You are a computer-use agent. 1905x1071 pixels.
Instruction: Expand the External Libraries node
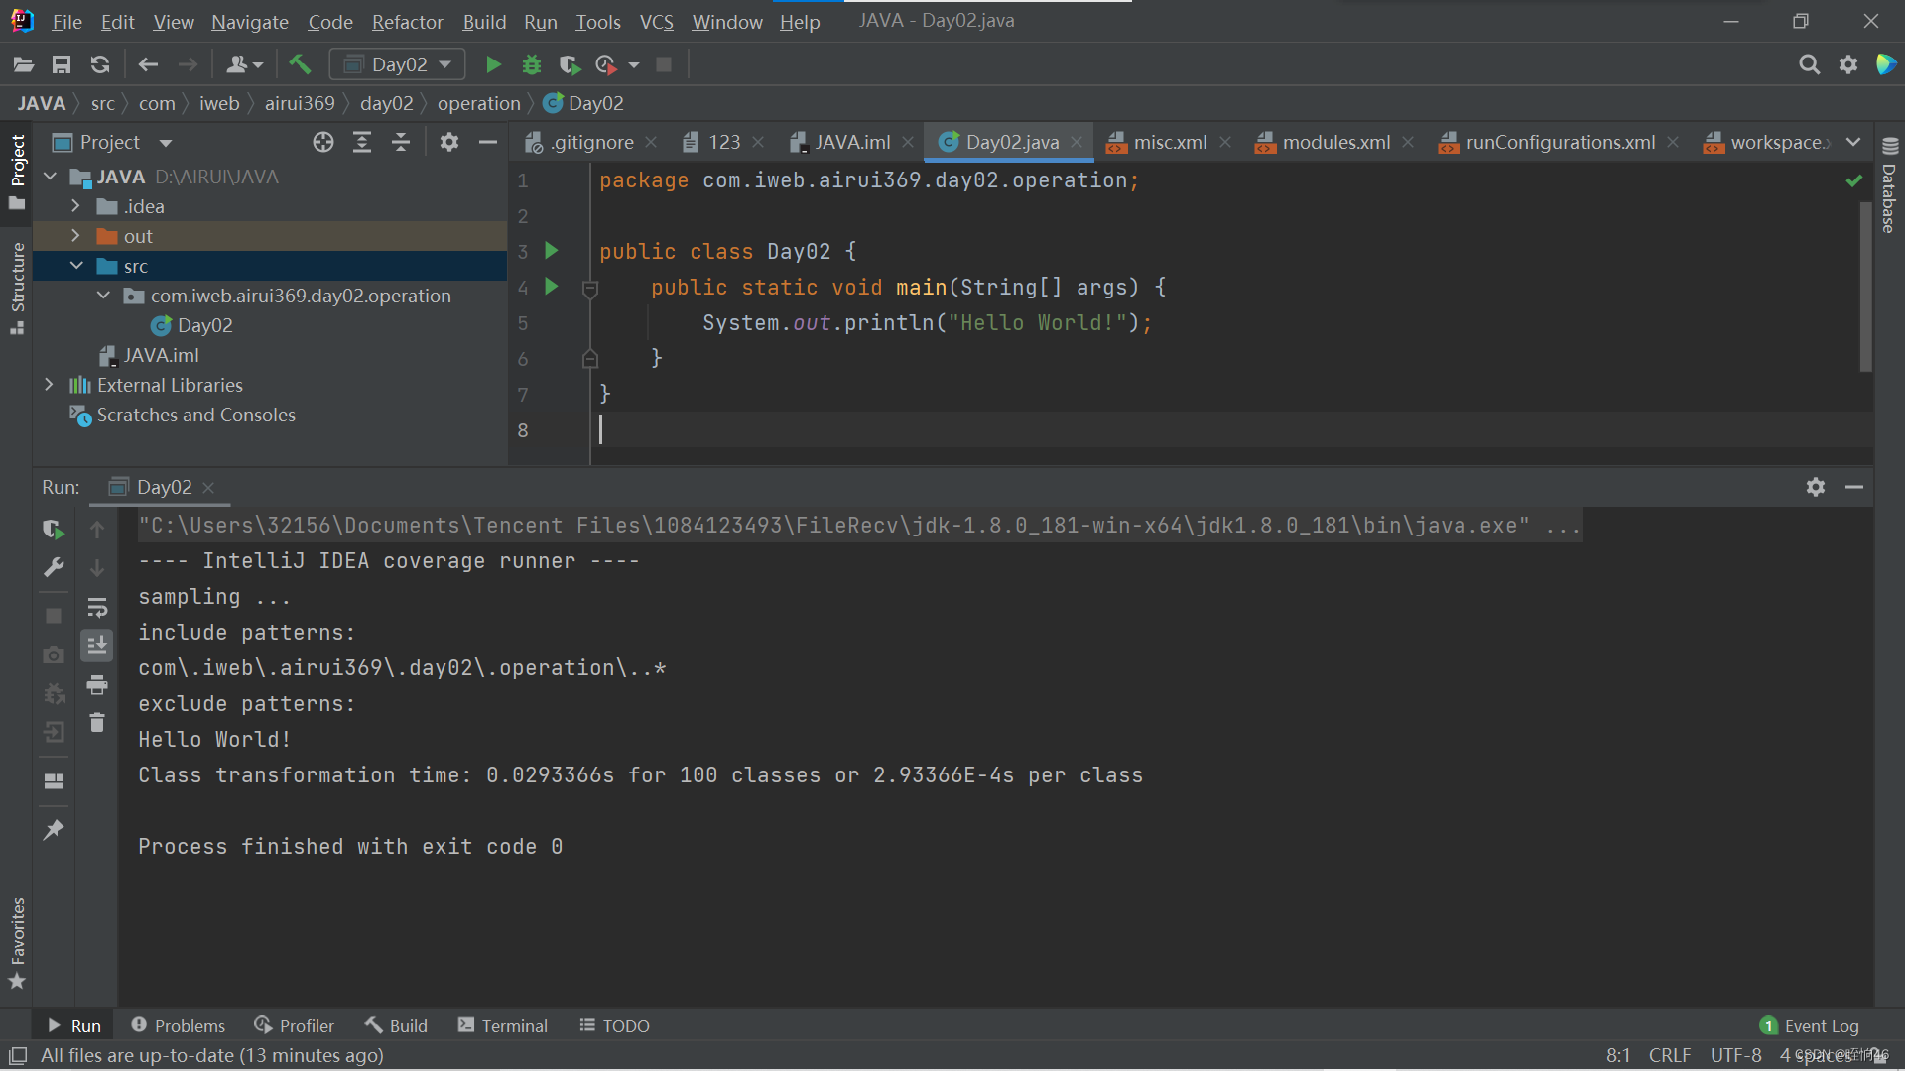50,385
